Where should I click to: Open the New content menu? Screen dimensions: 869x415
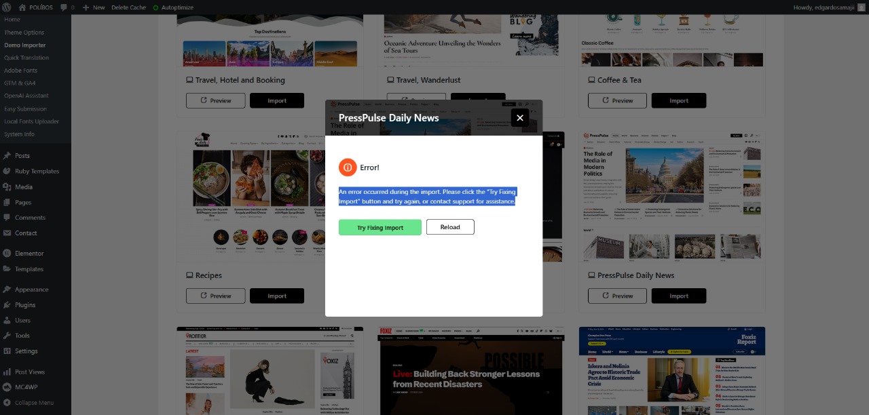[94, 7]
